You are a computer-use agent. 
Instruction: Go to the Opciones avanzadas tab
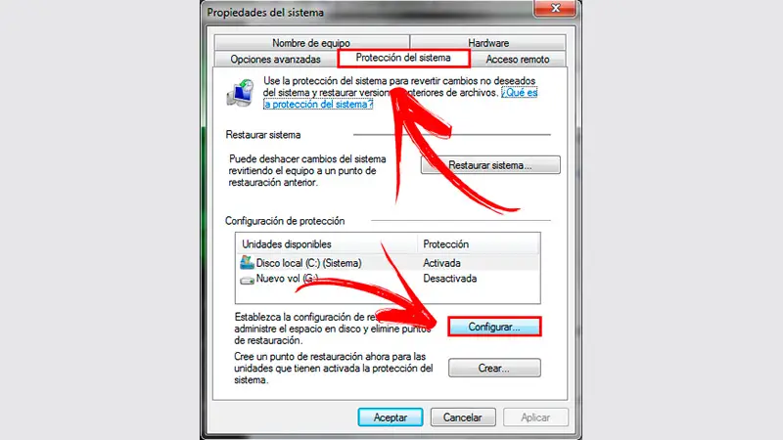click(276, 60)
